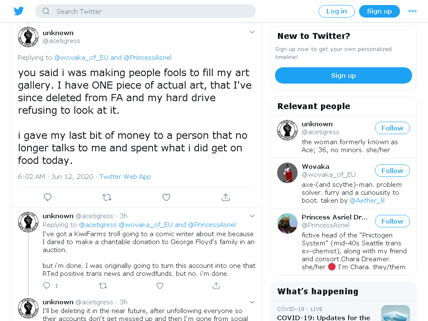Click the Log in button
The width and height of the screenshot is (428, 321).
pyautogui.click(x=336, y=11)
